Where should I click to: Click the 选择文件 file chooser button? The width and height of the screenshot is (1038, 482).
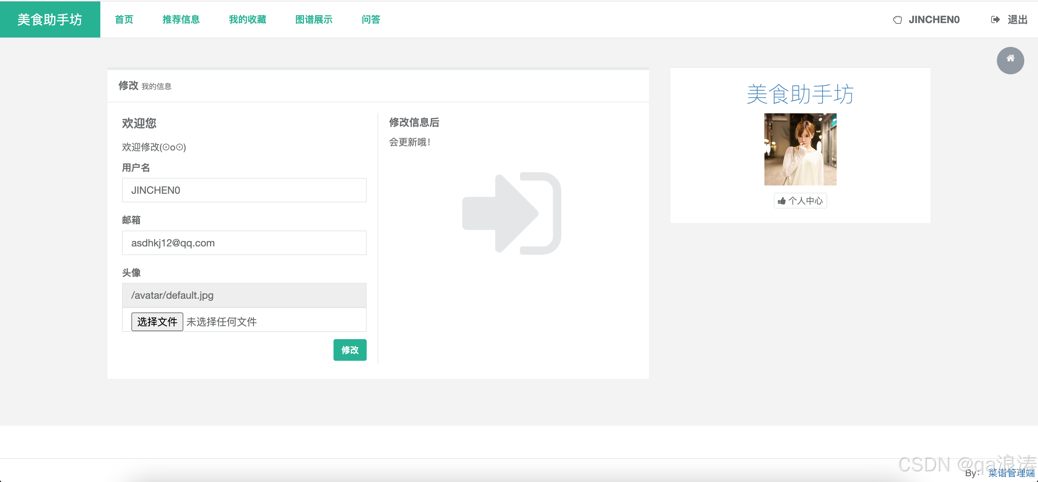157,322
